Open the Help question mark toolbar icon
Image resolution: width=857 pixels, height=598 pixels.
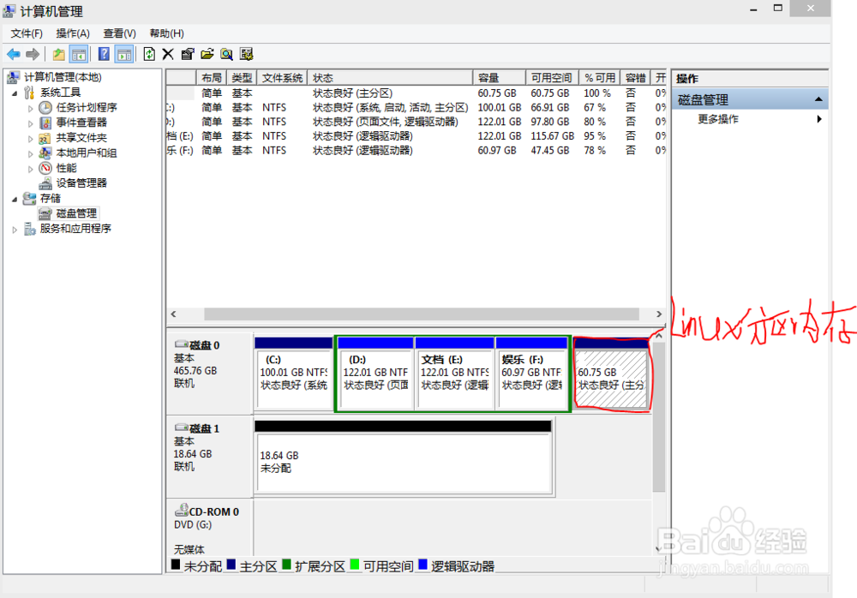click(x=104, y=54)
